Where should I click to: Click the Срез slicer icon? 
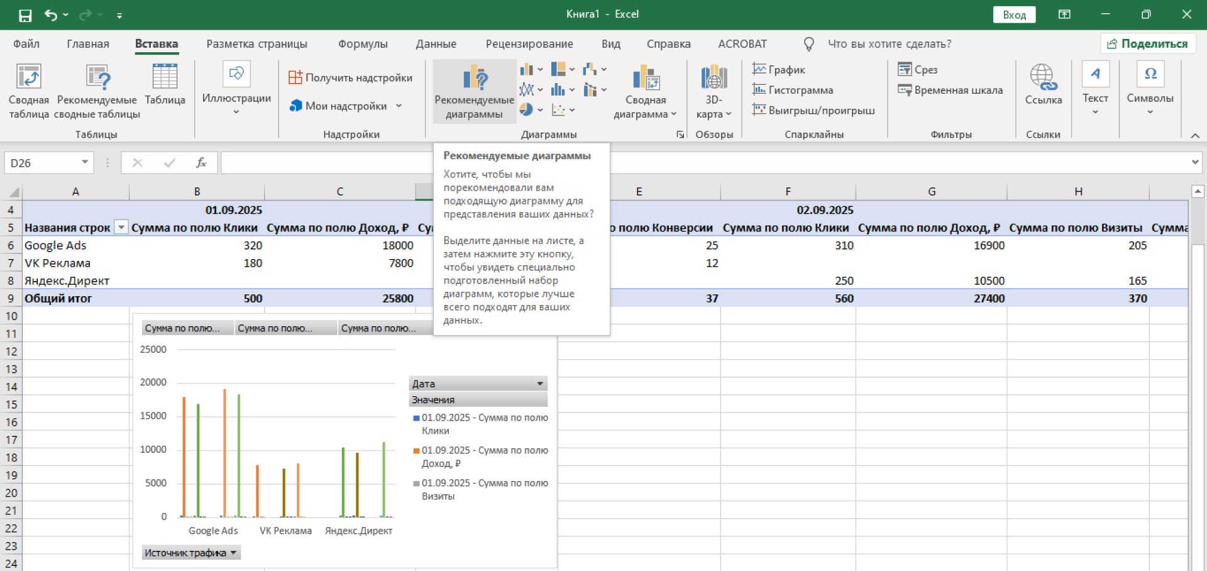(x=905, y=69)
